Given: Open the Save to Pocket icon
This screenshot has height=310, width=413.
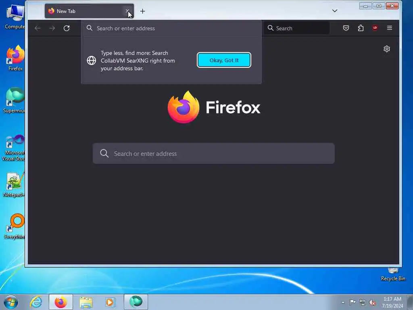Looking at the screenshot, I should [346, 28].
